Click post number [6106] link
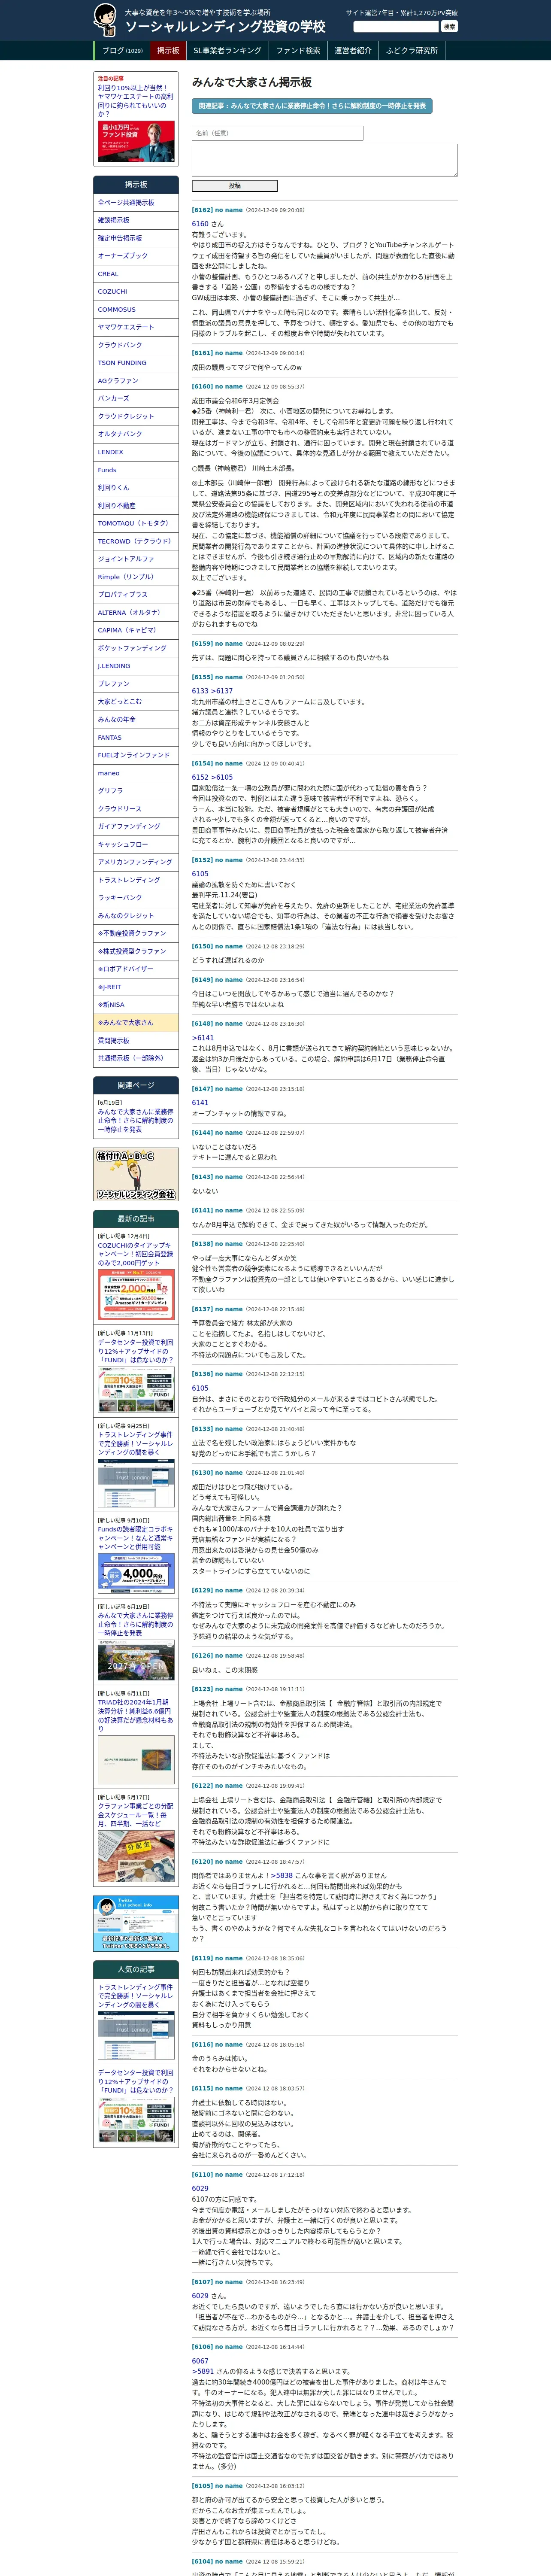This screenshot has width=551, height=2576. [202, 2347]
